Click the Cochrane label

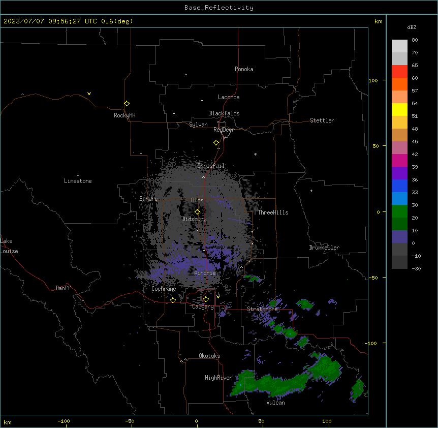164,289
